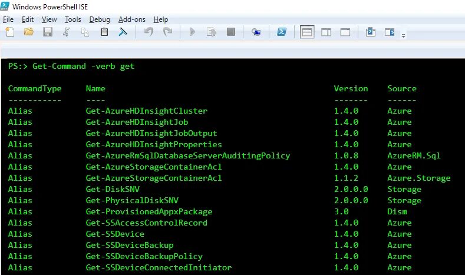Clear the console pane icon
Screen dimensions: 465x275
pyautogui.click(x=123, y=32)
